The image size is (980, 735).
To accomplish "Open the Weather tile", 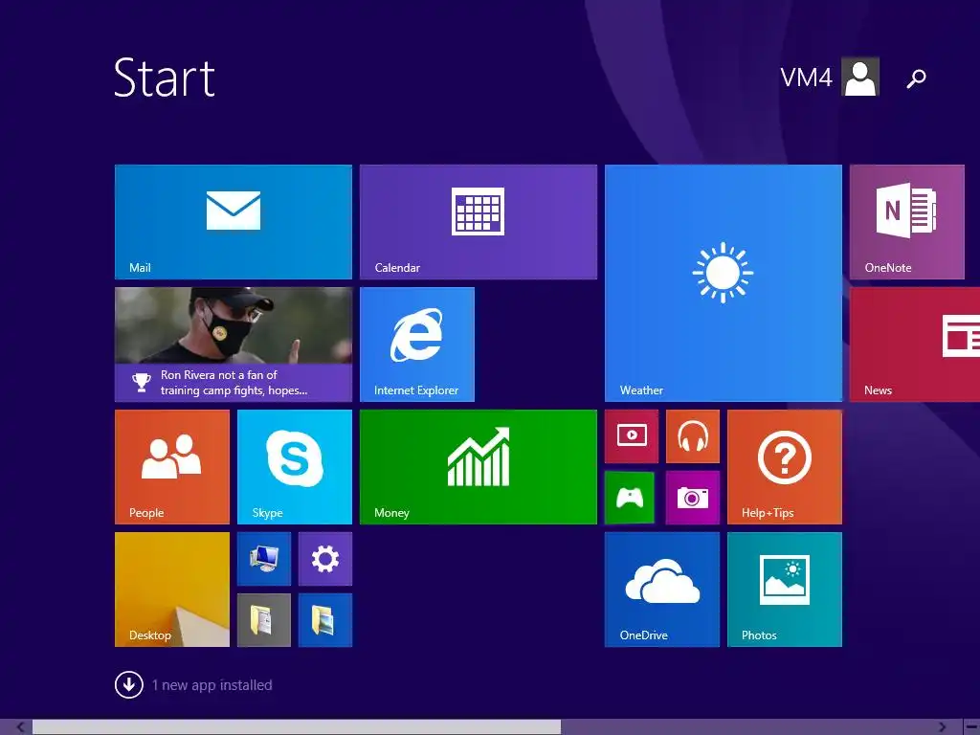I will point(724,283).
